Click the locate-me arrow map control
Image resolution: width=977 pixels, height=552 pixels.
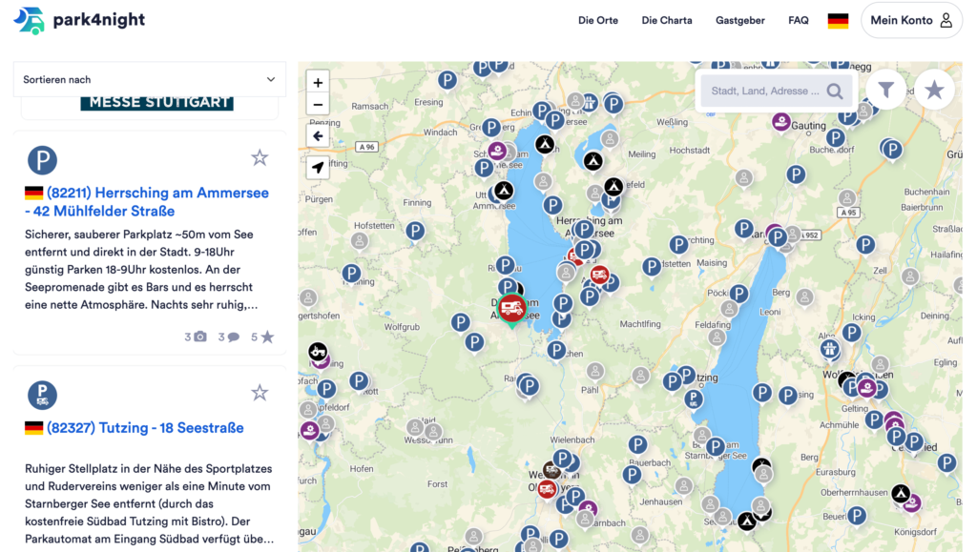pyautogui.click(x=318, y=168)
